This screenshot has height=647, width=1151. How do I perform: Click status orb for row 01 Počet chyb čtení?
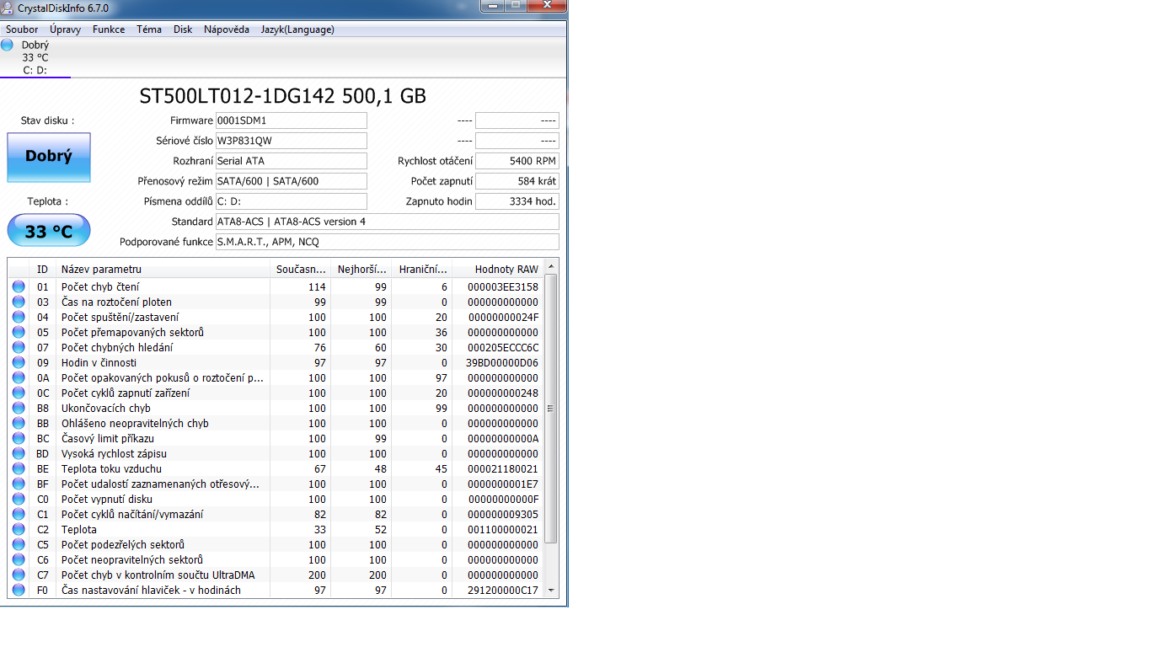[x=19, y=287]
